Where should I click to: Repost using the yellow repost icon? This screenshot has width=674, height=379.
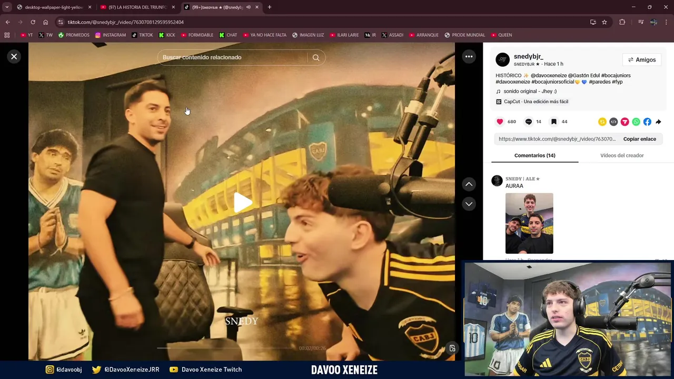602,122
